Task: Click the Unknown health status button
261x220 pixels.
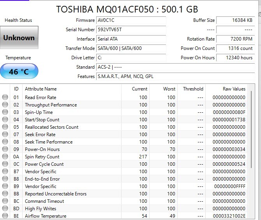Action: click(19, 37)
